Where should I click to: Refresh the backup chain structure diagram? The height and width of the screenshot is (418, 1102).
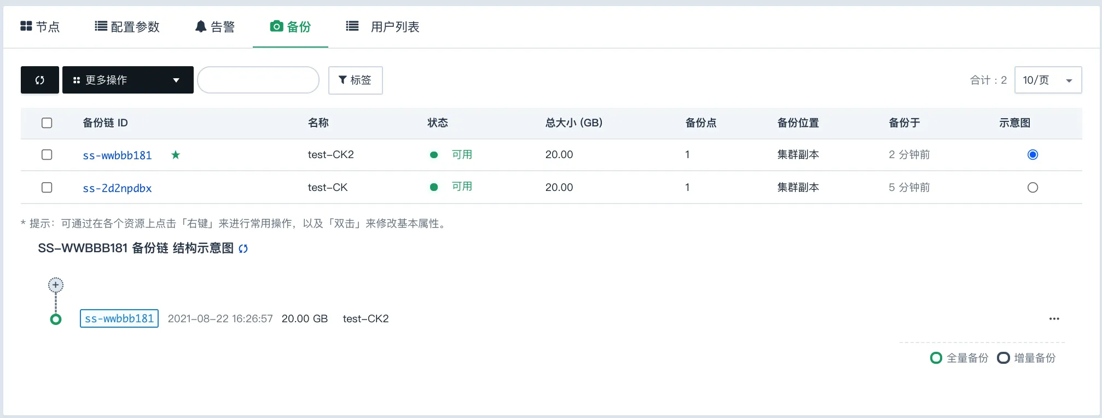click(x=243, y=249)
